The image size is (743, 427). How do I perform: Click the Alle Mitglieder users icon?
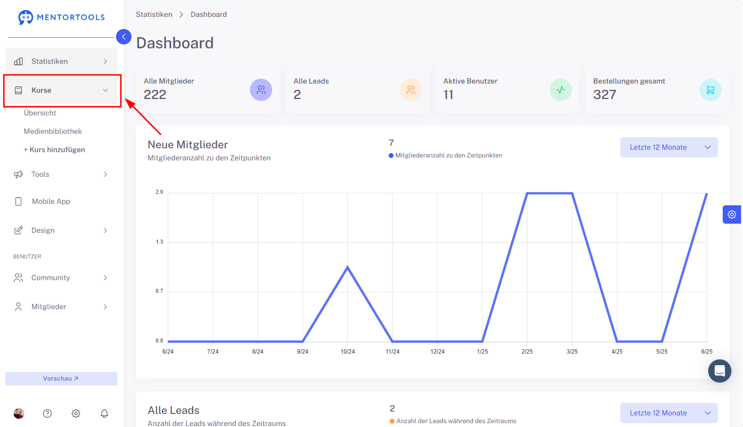pyautogui.click(x=261, y=90)
